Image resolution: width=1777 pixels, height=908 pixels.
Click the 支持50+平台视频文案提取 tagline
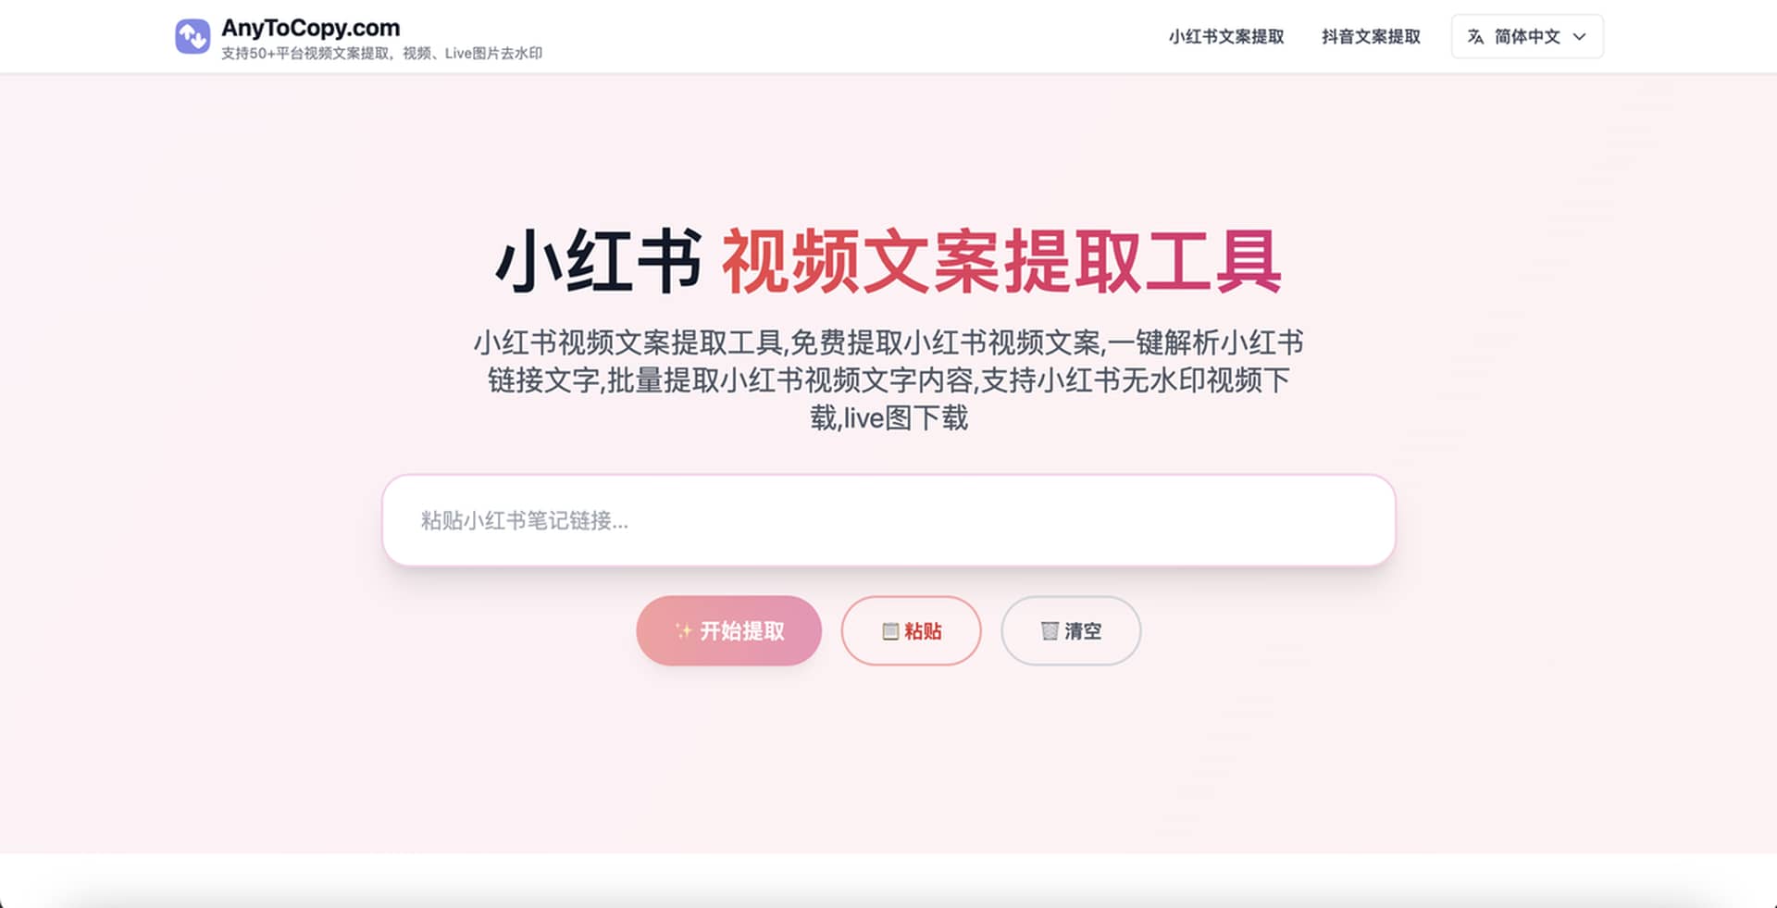(381, 54)
